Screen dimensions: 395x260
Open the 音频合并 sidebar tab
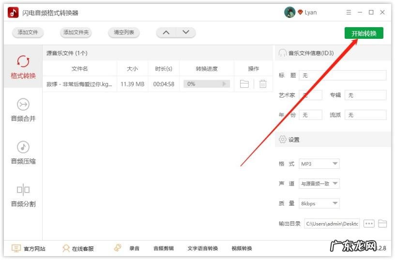coord(23,110)
